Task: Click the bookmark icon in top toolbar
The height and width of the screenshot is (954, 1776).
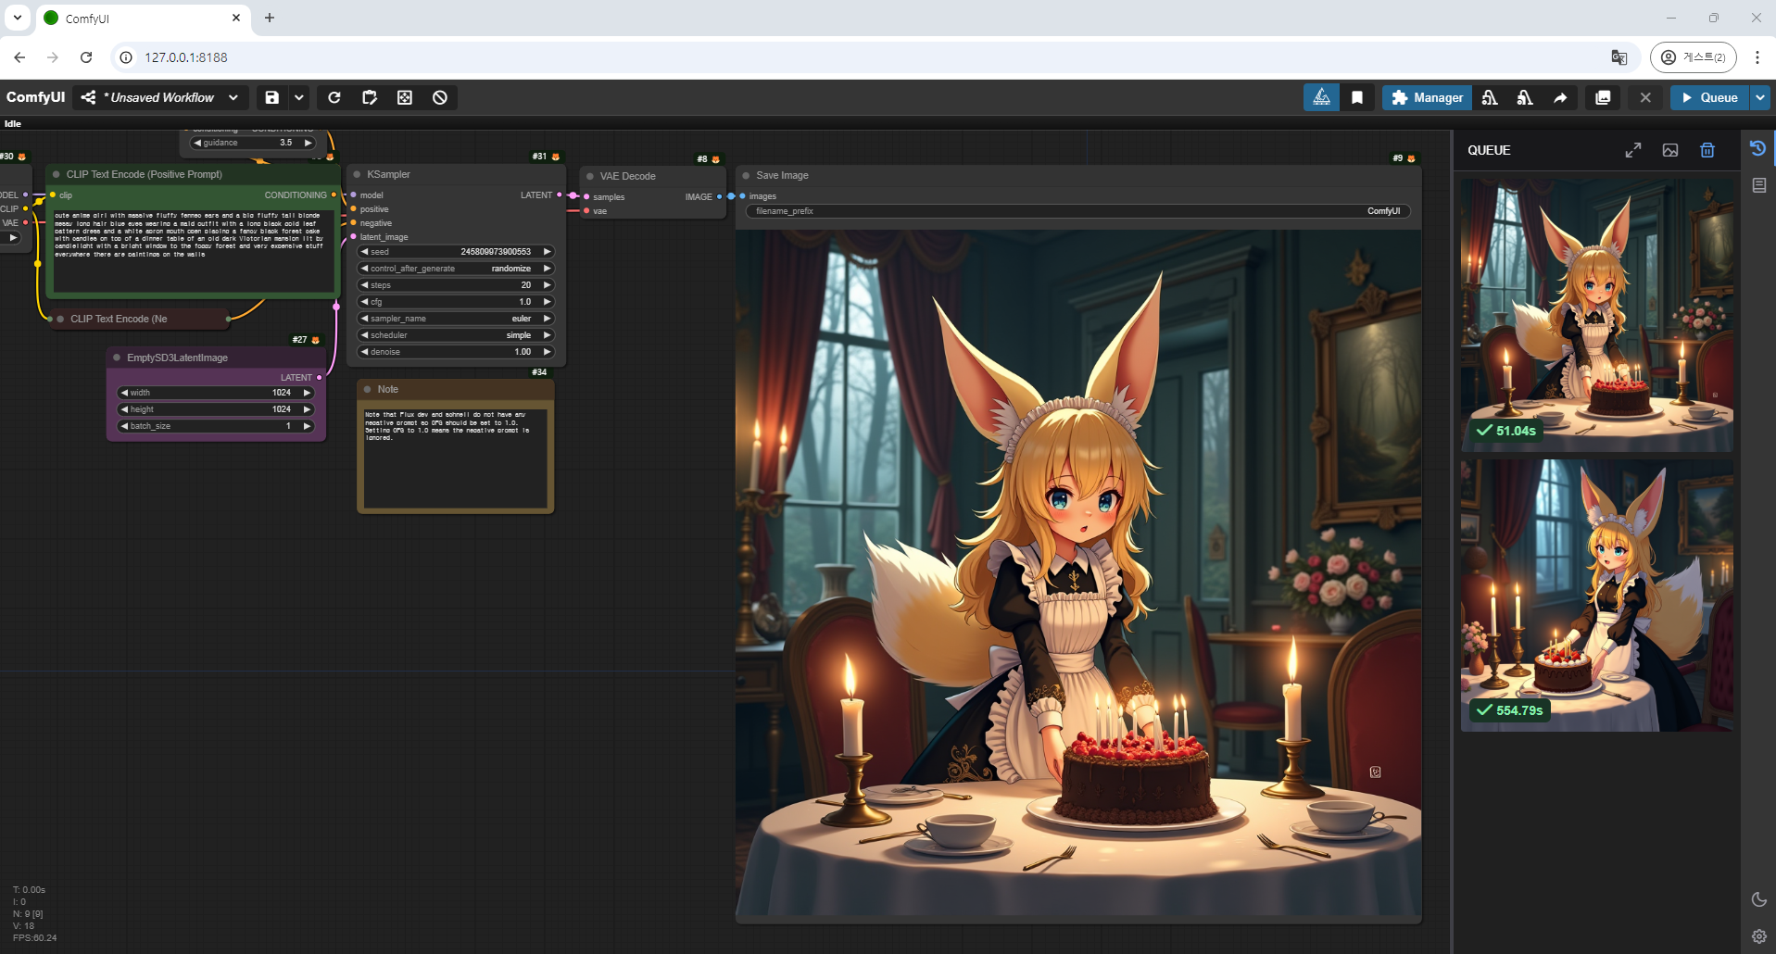Action: pyautogui.click(x=1357, y=97)
